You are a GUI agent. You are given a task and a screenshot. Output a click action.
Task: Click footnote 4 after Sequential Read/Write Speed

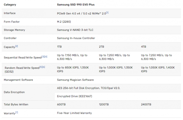coord(46,56)
